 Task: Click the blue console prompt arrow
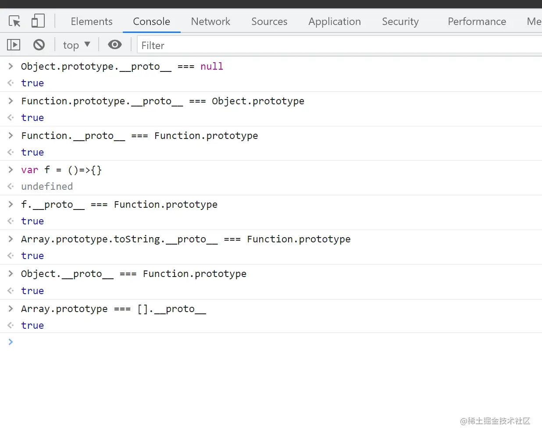click(11, 342)
